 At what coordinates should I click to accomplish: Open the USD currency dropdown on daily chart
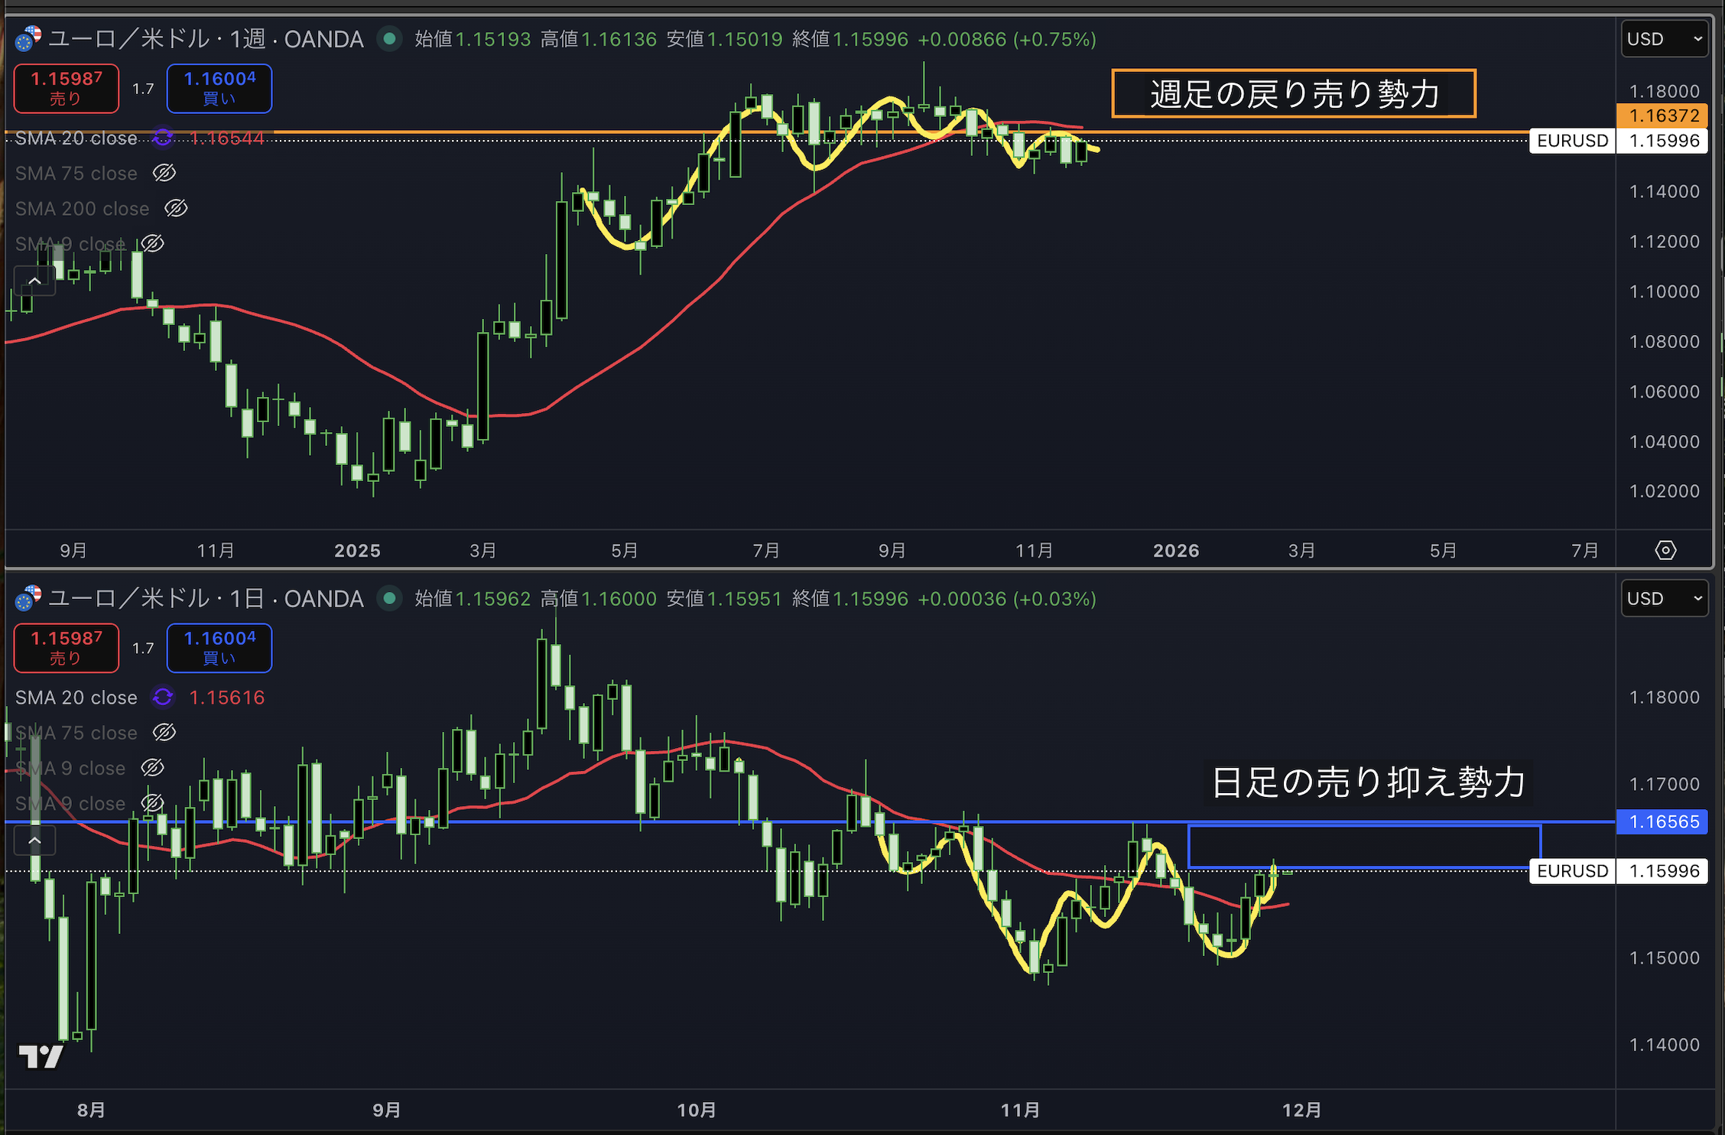(1664, 599)
